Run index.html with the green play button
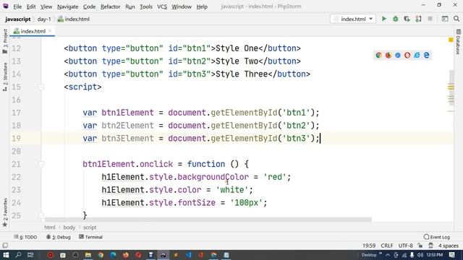 (x=384, y=19)
